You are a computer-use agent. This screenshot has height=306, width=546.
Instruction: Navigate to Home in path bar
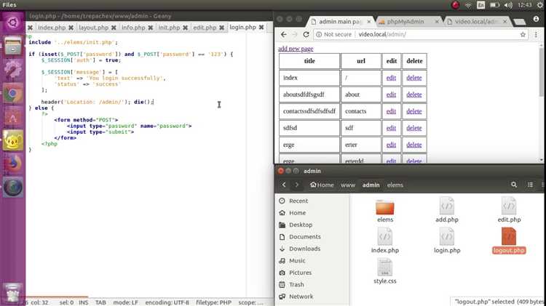tap(322, 185)
